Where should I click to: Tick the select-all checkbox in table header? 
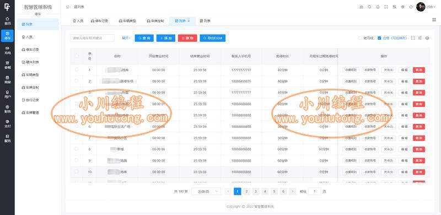77,56
